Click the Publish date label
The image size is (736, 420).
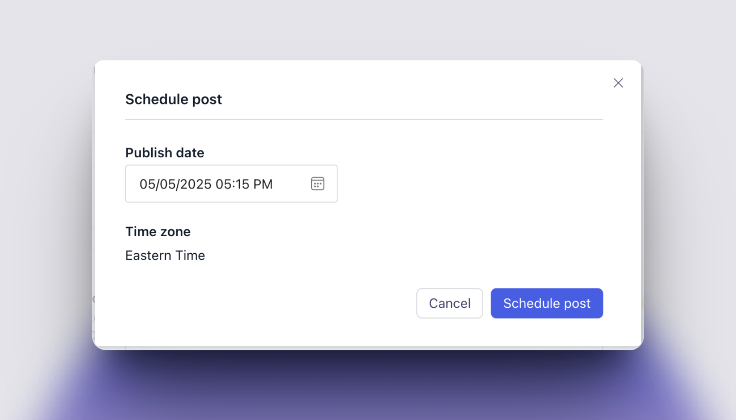pyautogui.click(x=165, y=153)
